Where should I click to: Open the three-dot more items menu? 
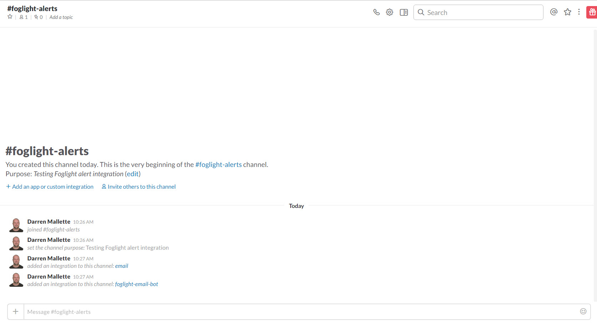[579, 12]
